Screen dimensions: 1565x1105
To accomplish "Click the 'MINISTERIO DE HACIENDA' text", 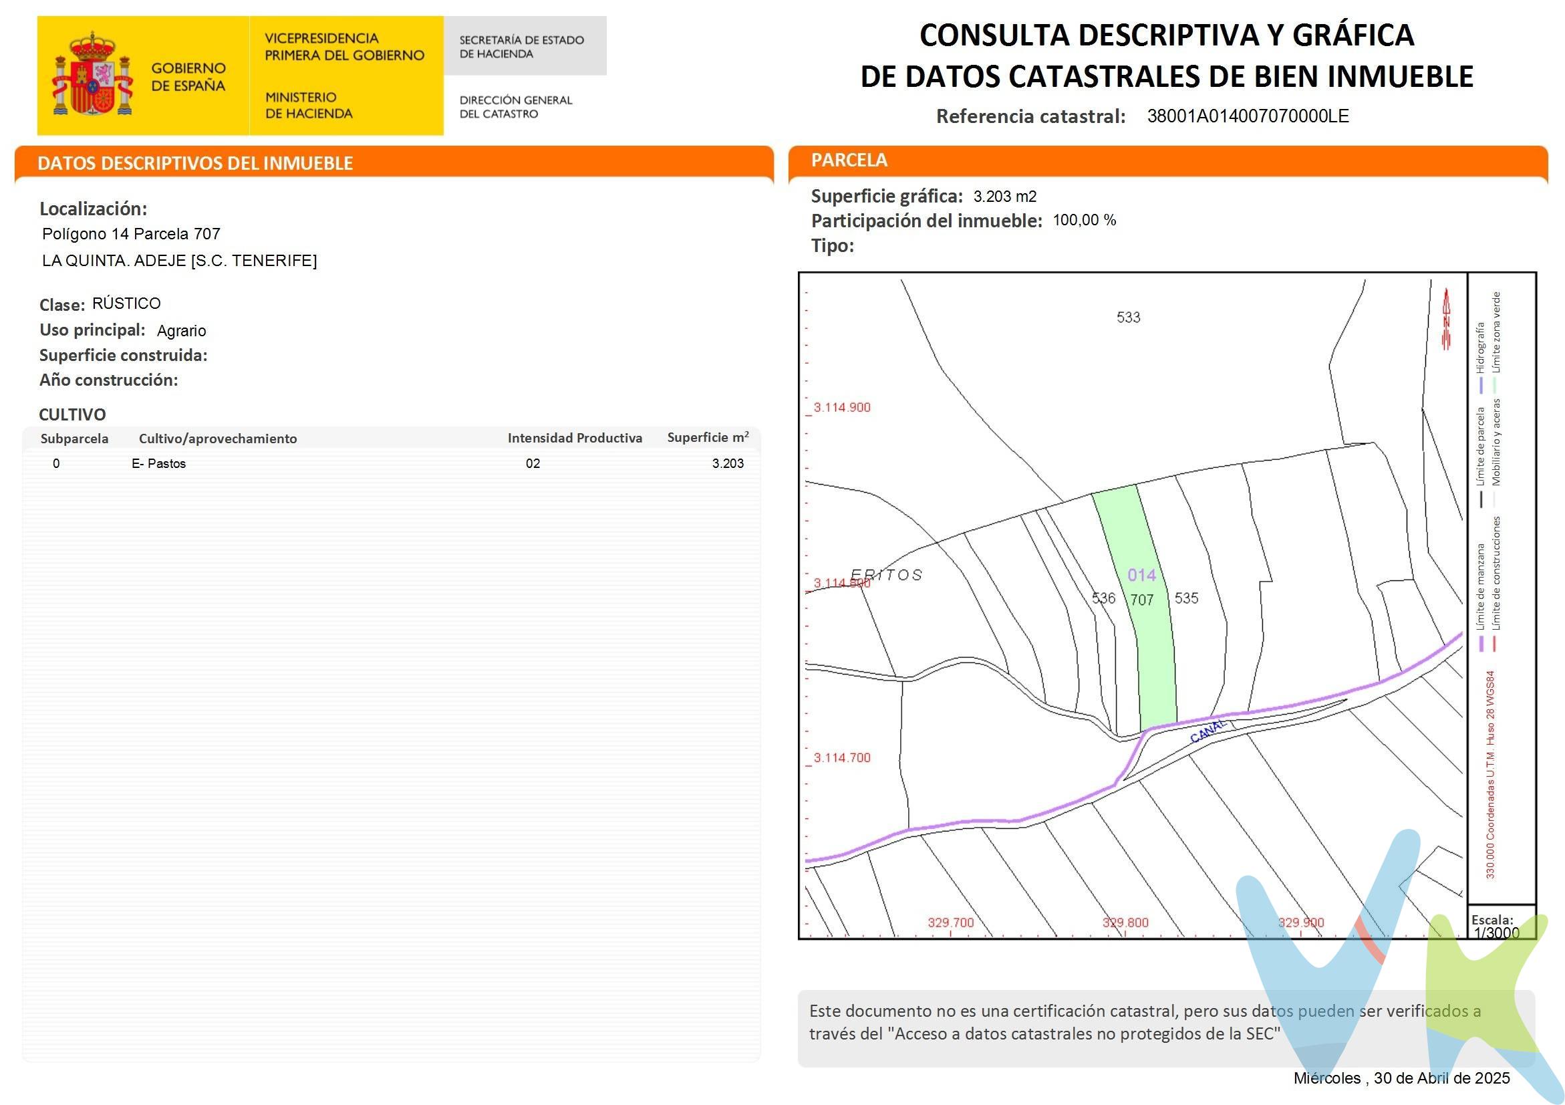I will (309, 106).
